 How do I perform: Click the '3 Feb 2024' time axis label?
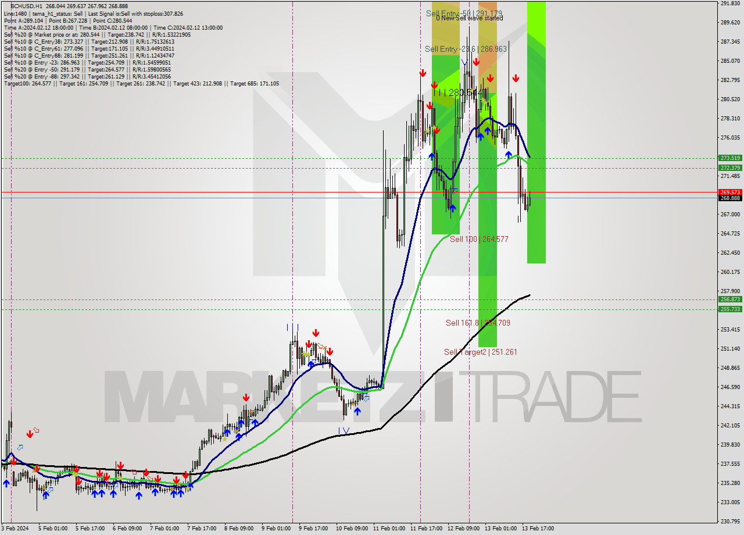tap(15, 529)
